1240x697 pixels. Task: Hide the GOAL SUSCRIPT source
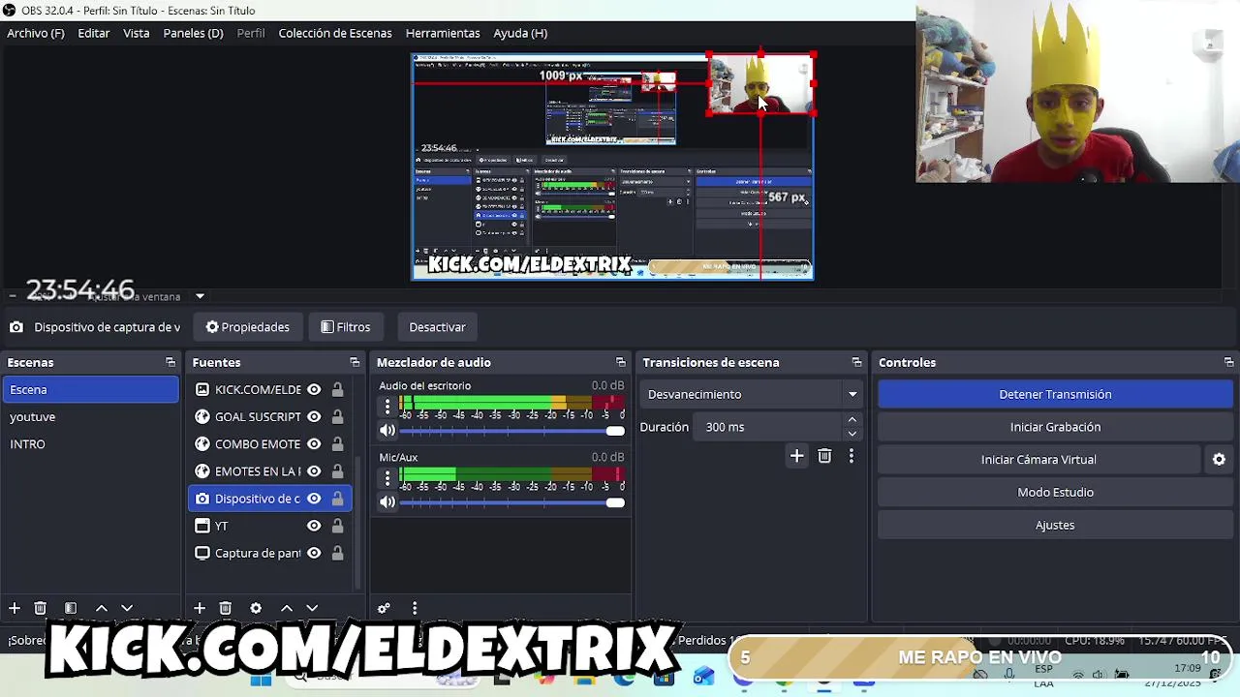click(314, 416)
